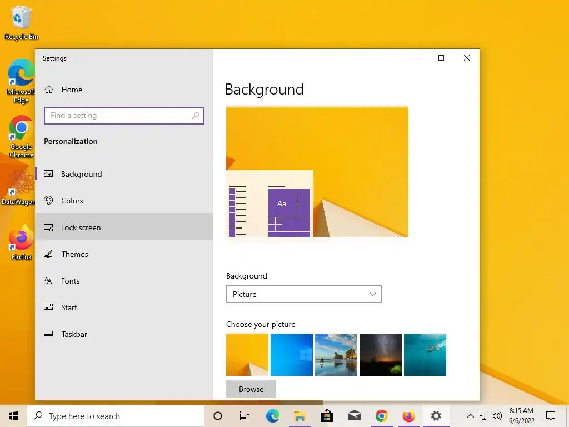This screenshot has width=569, height=427.
Task: Click the taskbar clock showing 8:15 AM
Action: tap(521, 416)
